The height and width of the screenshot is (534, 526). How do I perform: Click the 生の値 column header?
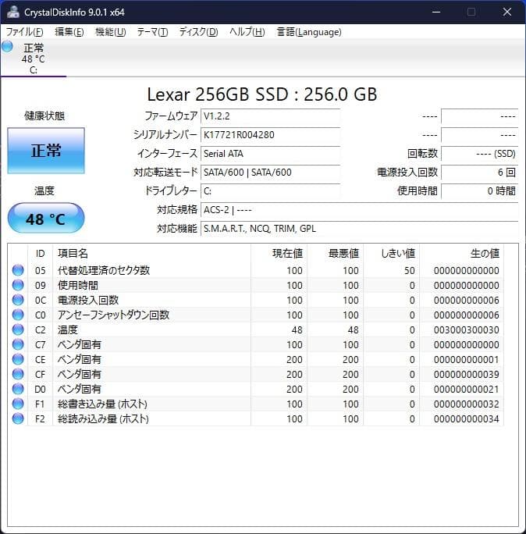(462, 254)
